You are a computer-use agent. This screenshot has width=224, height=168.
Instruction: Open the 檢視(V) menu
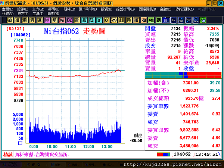tap(8, 14)
